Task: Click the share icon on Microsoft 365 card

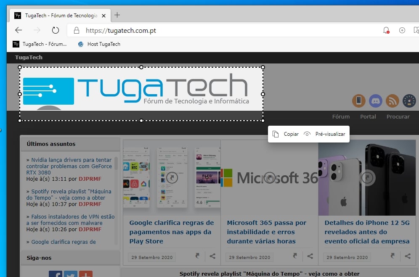Action: pos(310,256)
